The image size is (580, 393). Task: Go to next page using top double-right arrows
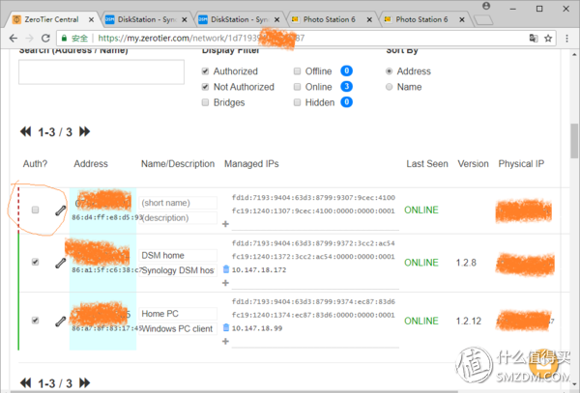(x=84, y=131)
